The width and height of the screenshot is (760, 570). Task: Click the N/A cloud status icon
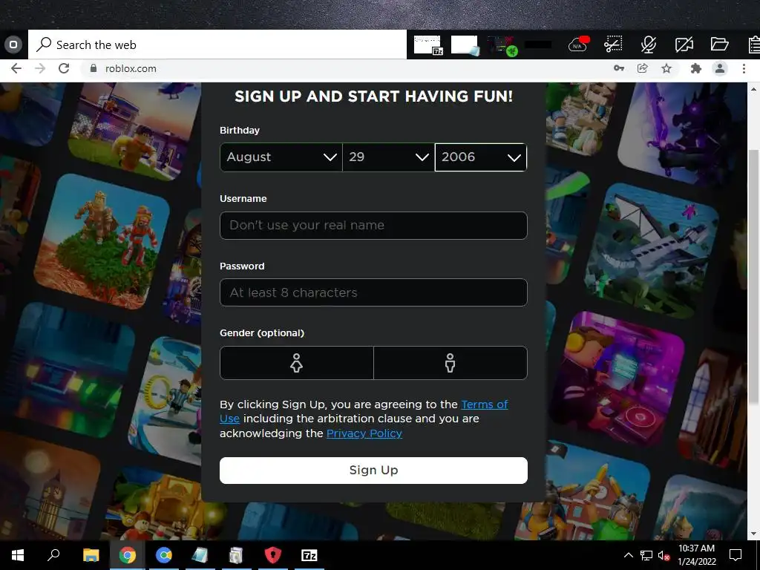pyautogui.click(x=578, y=44)
